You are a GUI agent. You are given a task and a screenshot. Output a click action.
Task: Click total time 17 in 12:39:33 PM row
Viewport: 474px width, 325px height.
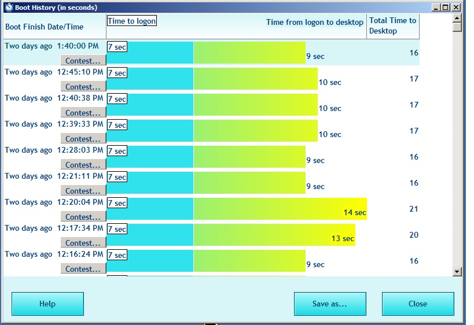pos(414,131)
